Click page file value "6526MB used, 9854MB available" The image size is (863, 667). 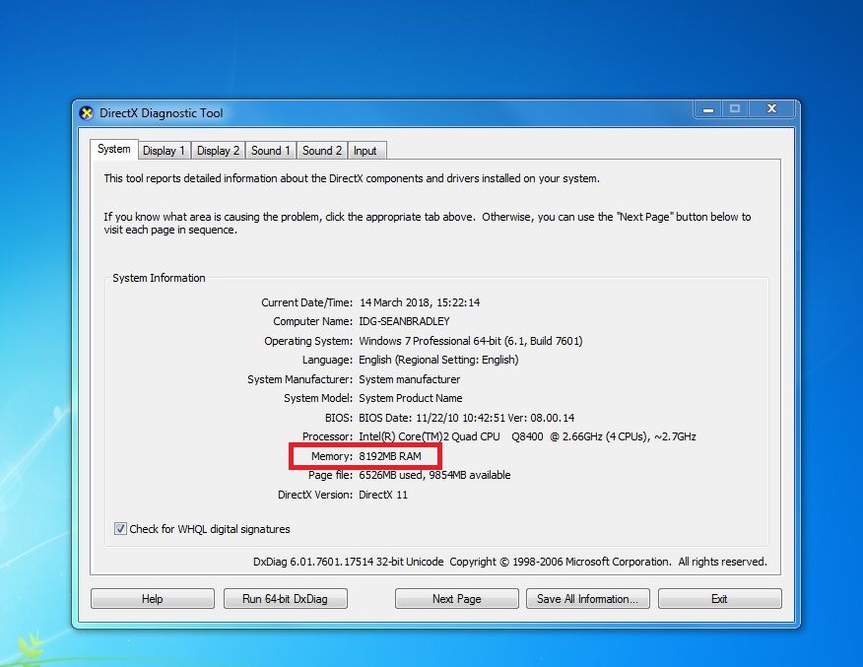(x=434, y=475)
